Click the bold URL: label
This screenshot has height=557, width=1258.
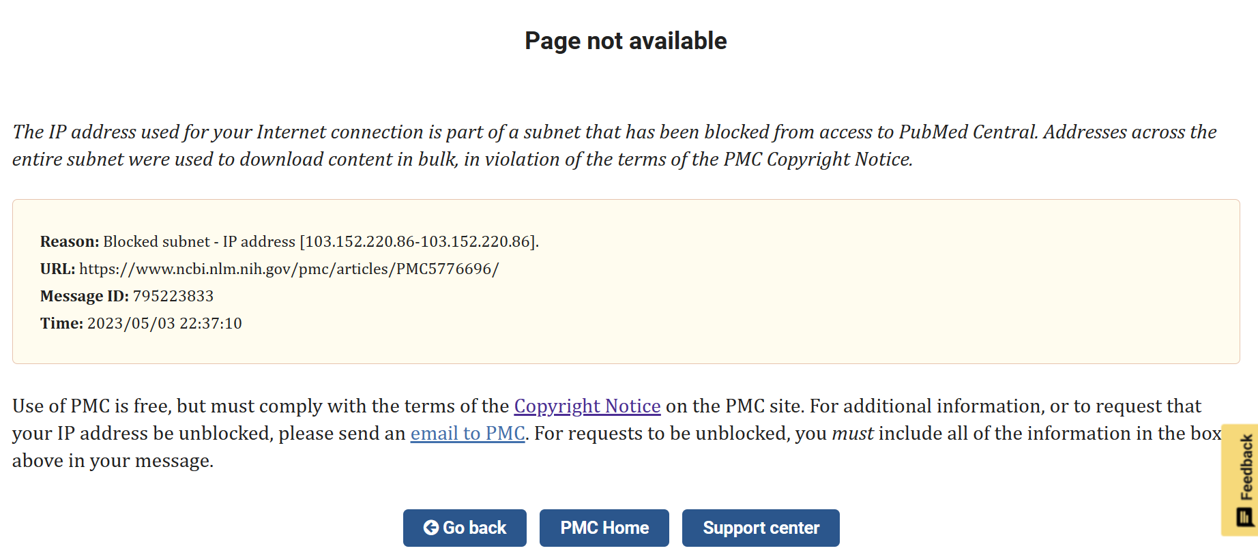tap(57, 269)
